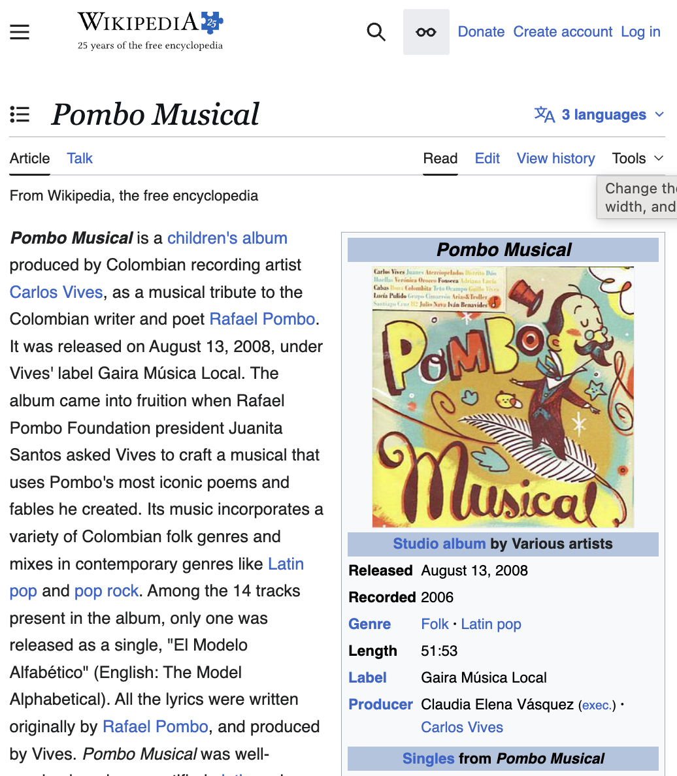Select the Article tab

(29, 158)
